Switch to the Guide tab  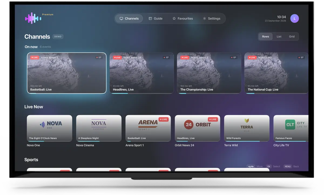pos(156,18)
